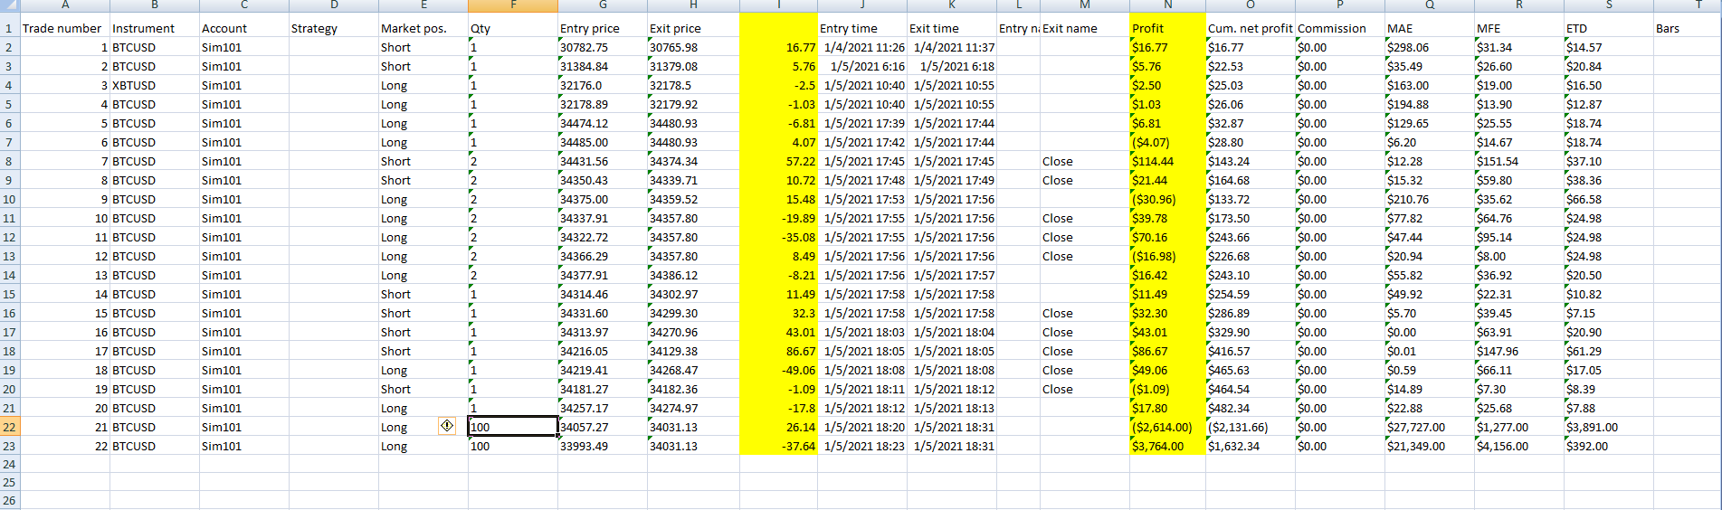Select entry price 33993.49 cell
This screenshot has width=1722, height=510.
603,446
